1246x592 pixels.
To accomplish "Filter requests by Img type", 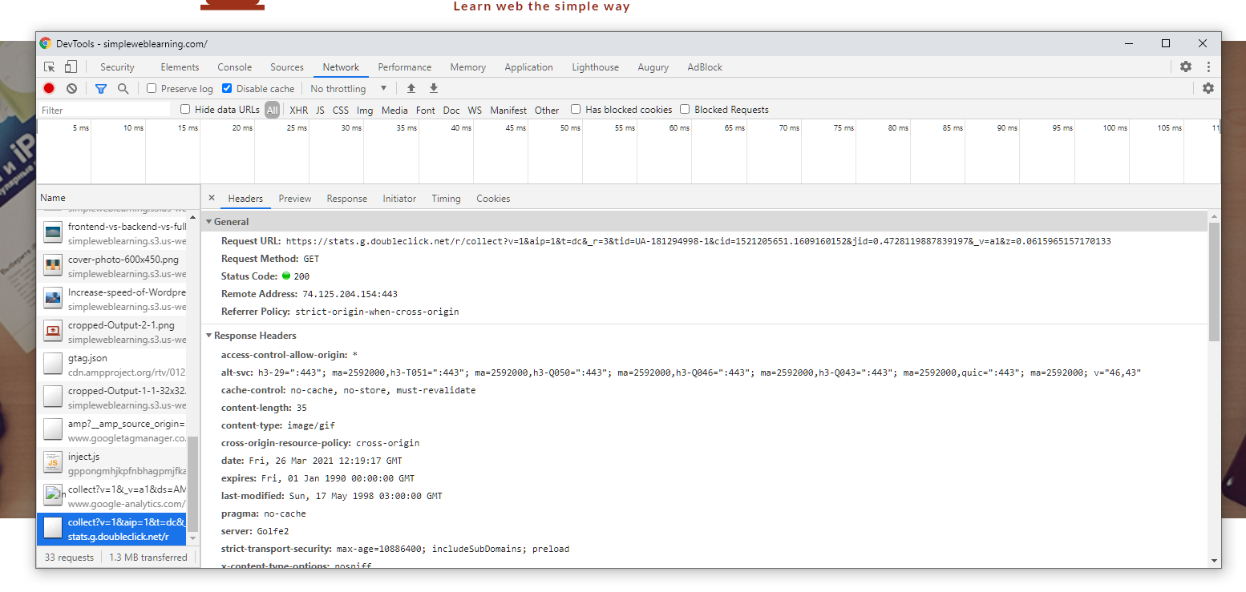I will [365, 111].
